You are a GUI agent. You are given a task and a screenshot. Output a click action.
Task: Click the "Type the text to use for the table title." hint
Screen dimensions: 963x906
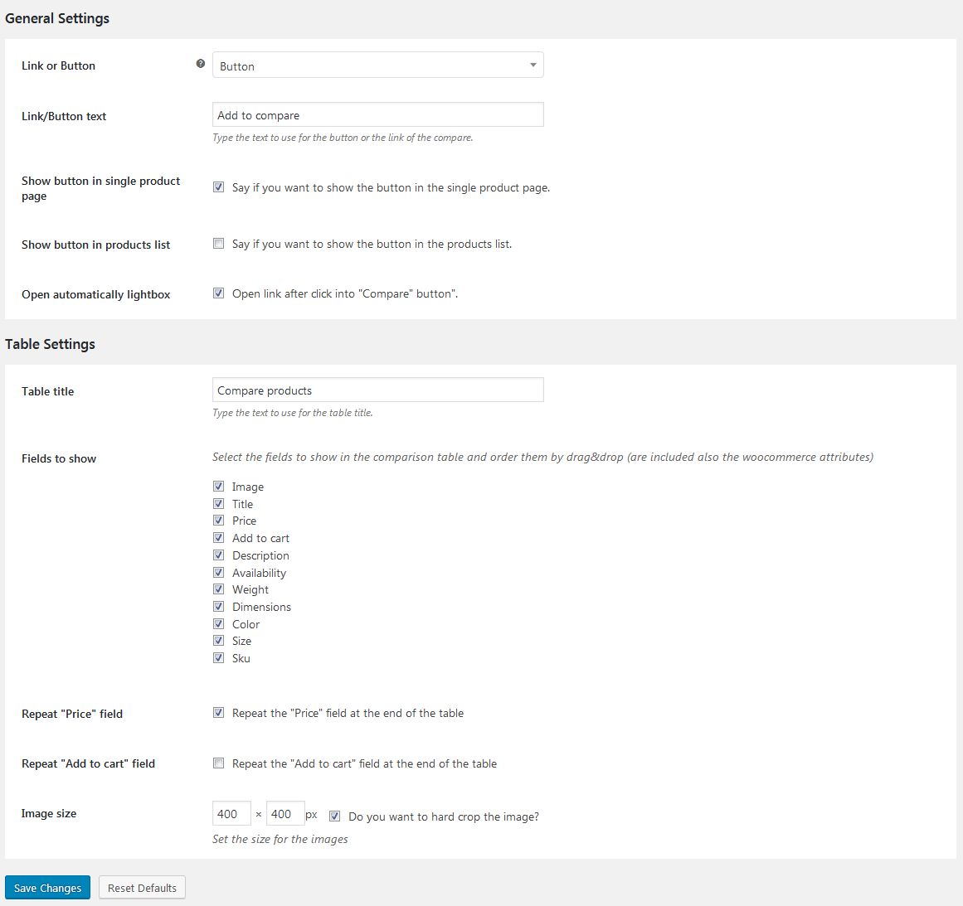pos(292,413)
